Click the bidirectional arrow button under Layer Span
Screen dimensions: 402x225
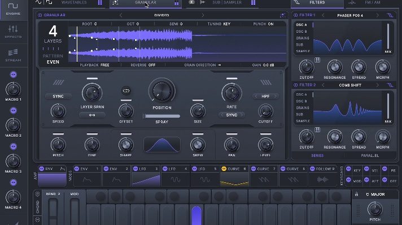(91, 115)
